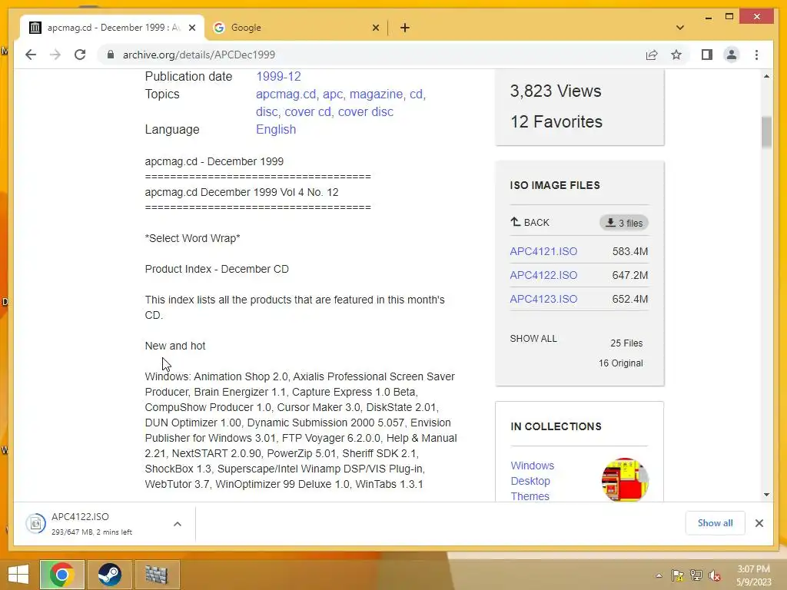Open the 1999-12 publication date link

tap(278, 76)
